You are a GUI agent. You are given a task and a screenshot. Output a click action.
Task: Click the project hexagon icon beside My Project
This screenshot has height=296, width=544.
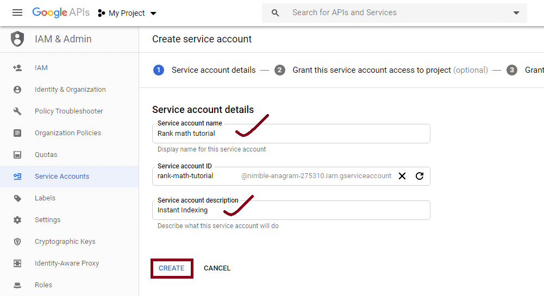pyautogui.click(x=101, y=13)
